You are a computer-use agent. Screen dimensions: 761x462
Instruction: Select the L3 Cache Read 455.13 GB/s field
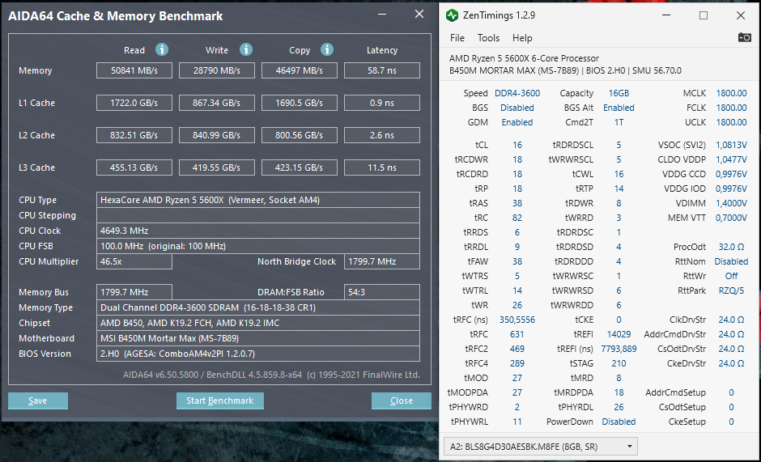coord(134,167)
